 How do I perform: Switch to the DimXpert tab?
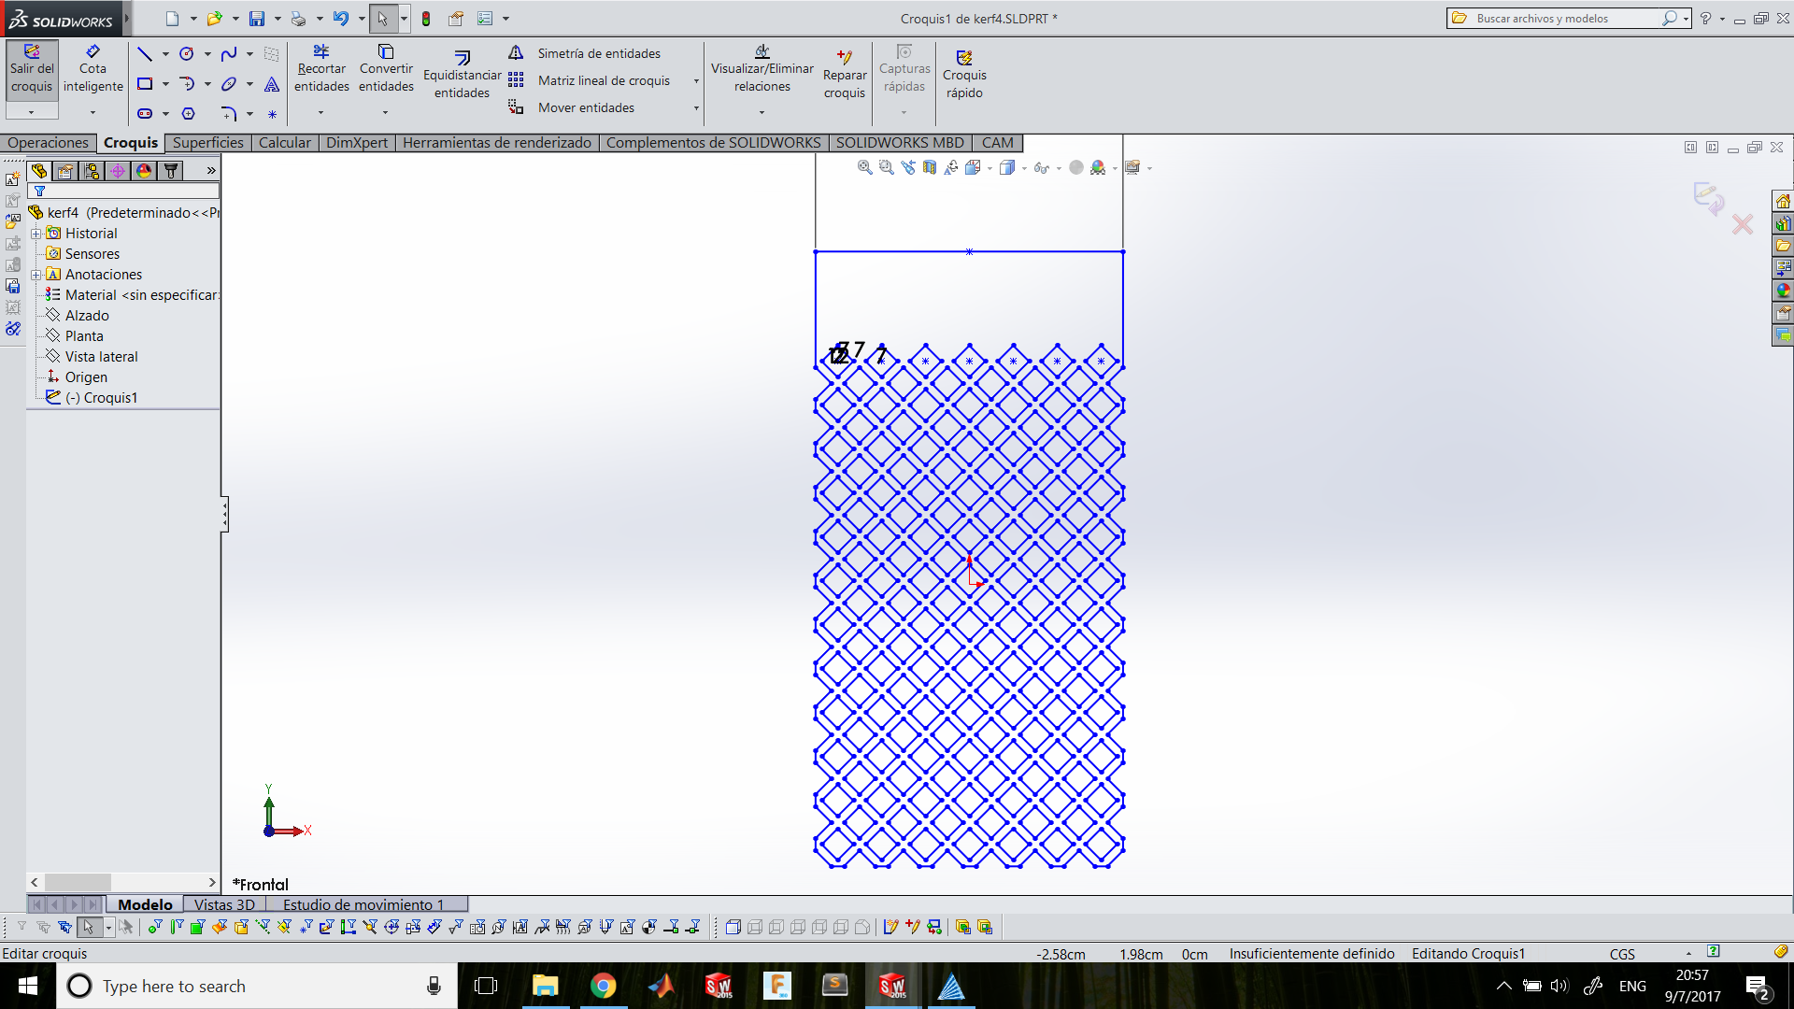click(x=356, y=143)
